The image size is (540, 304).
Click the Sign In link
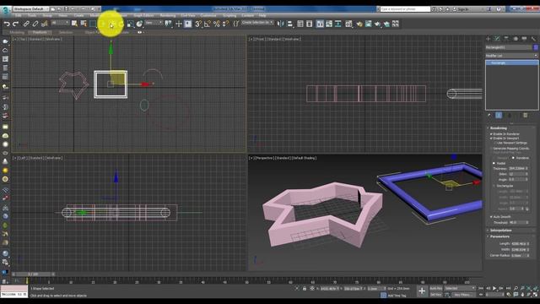click(462, 9)
